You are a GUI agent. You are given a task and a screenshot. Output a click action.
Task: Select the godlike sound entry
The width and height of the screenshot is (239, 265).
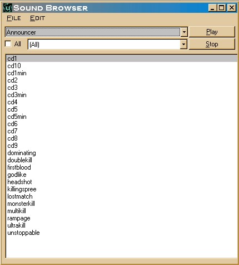17,175
